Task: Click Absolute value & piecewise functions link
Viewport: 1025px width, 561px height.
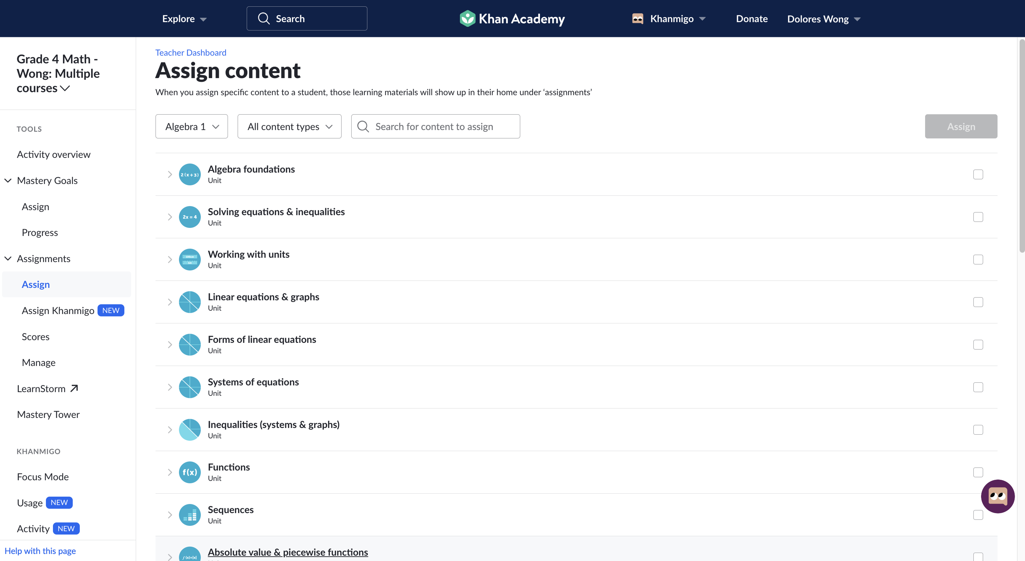Action: 288,552
